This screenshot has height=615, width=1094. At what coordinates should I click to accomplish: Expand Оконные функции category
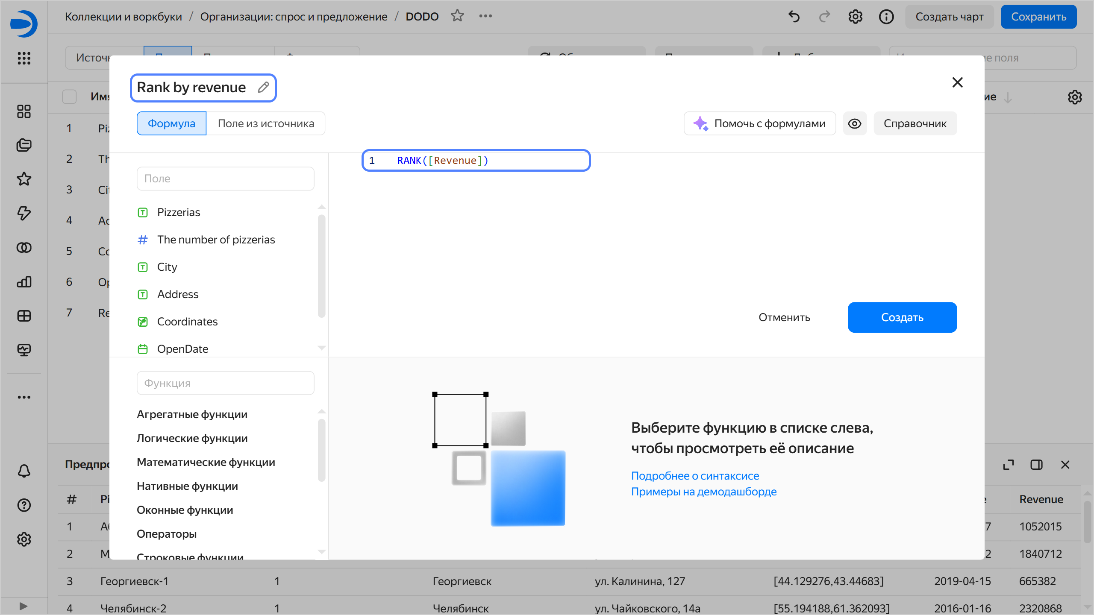point(185,510)
